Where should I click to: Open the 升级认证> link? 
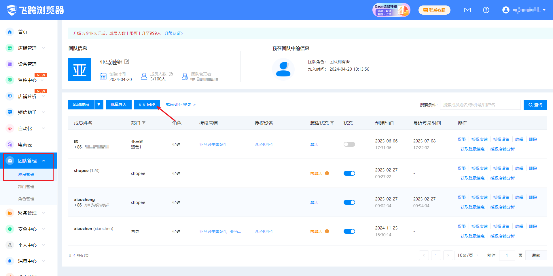click(174, 33)
